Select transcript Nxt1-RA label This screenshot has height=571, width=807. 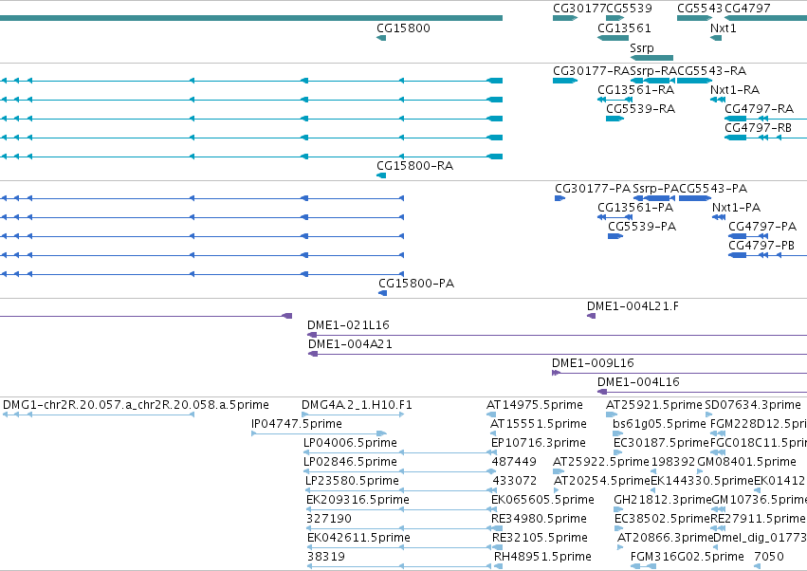(734, 90)
